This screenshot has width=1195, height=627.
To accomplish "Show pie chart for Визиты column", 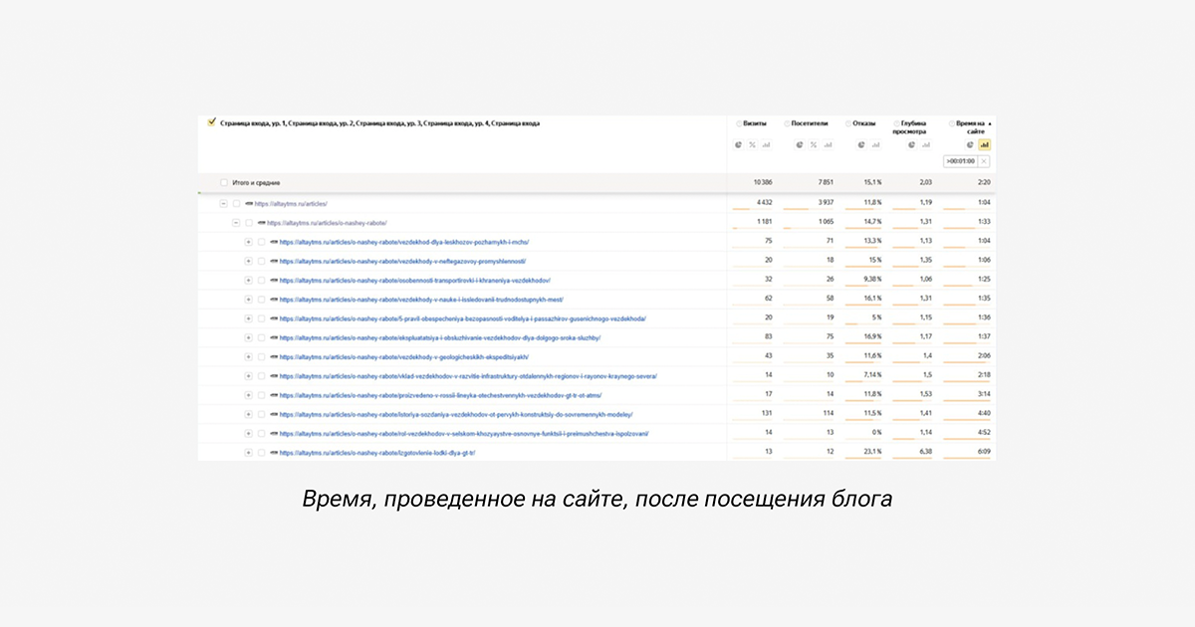I will click(739, 144).
